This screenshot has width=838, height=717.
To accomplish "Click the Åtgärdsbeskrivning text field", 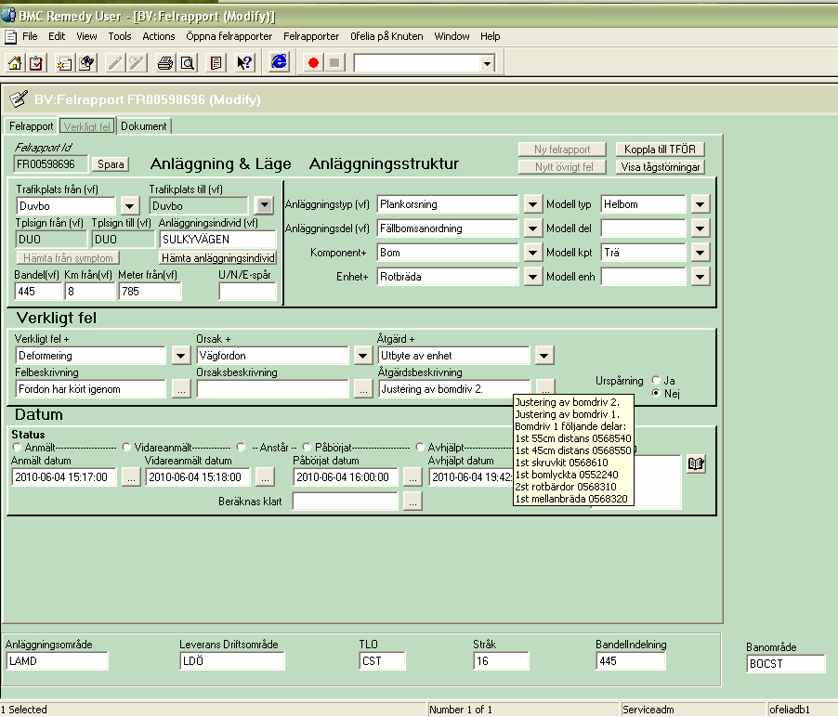I will coord(455,389).
